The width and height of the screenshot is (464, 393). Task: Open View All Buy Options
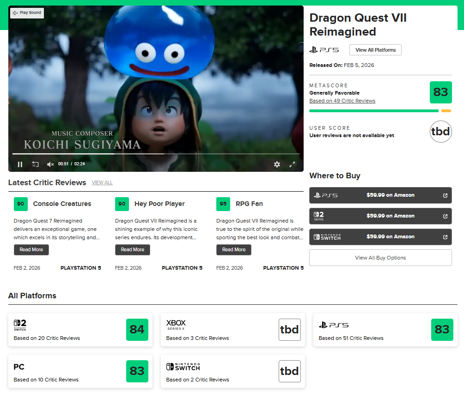click(380, 257)
